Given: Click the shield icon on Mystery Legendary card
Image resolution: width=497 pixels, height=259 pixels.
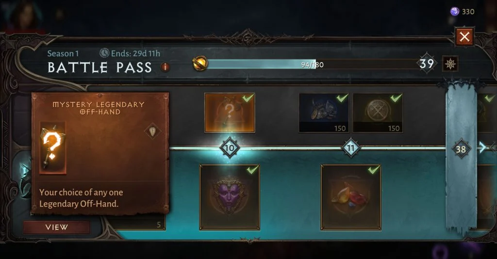Looking at the screenshot, I should click(152, 131).
